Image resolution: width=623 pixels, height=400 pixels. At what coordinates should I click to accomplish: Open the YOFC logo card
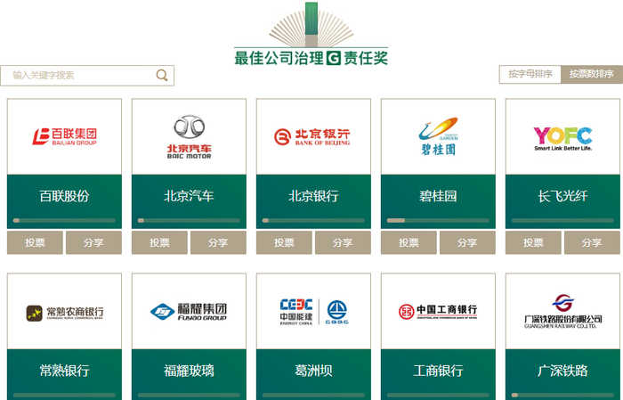tap(562, 138)
